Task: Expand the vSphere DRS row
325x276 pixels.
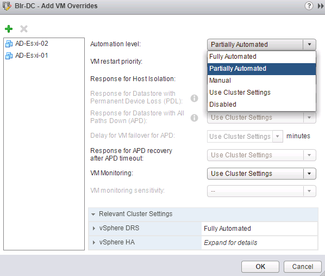Action: pyautogui.click(x=94, y=229)
